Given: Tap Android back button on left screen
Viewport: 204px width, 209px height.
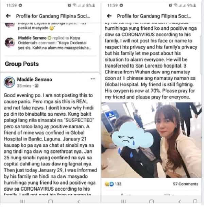Looking at the screenshot, I should coord(79,201).
